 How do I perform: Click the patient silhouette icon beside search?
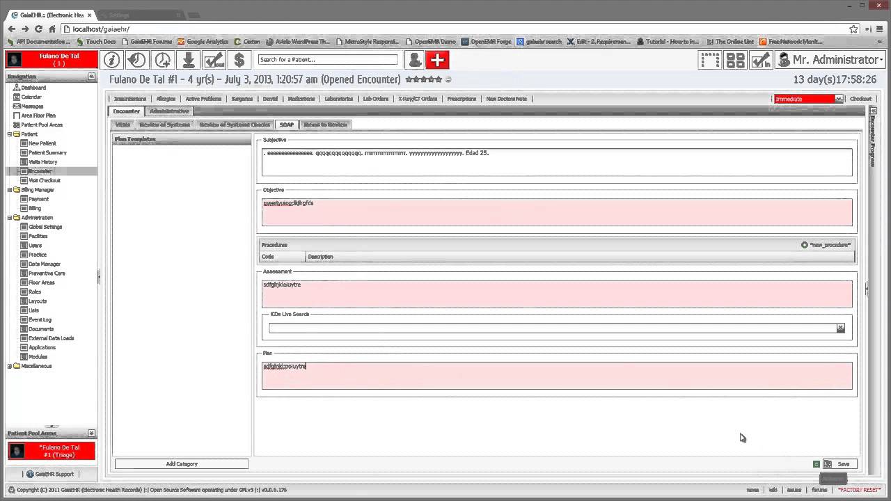click(x=414, y=60)
